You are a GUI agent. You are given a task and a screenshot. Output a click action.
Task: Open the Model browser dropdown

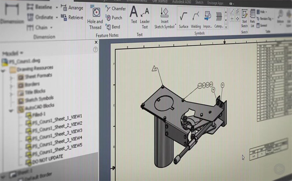click(22, 53)
